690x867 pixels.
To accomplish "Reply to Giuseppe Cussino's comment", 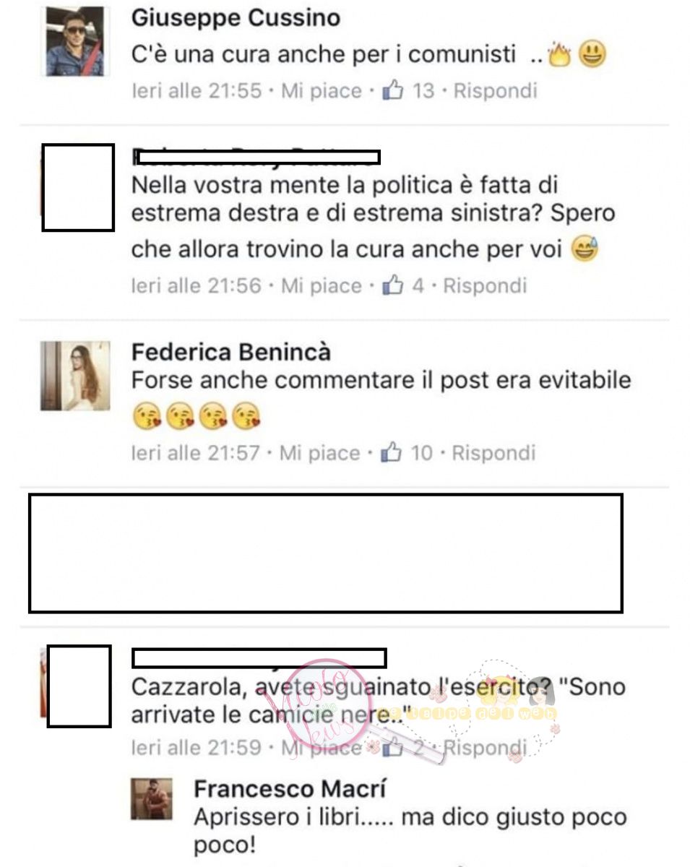I will point(495,91).
